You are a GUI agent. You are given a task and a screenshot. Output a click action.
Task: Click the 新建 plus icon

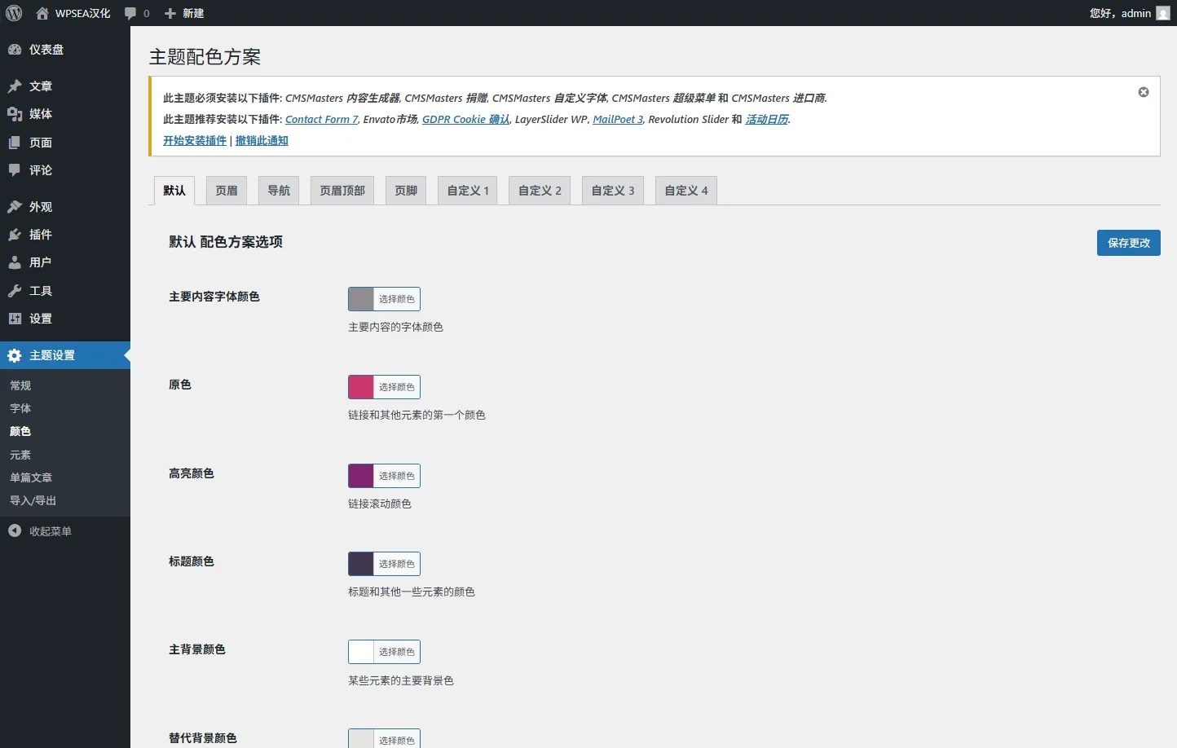pyautogui.click(x=170, y=13)
